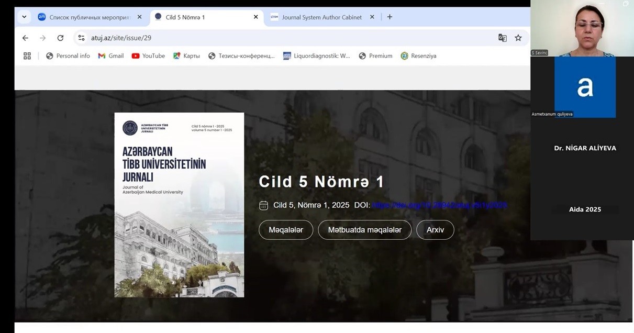Screen dimensions: 634x333
Task: Open the Карты maps bookmark
Action: [x=186, y=56]
